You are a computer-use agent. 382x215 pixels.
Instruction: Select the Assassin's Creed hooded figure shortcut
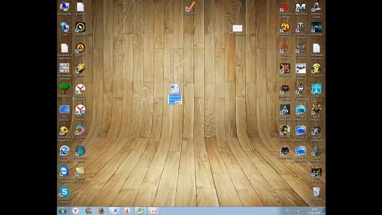point(316,10)
